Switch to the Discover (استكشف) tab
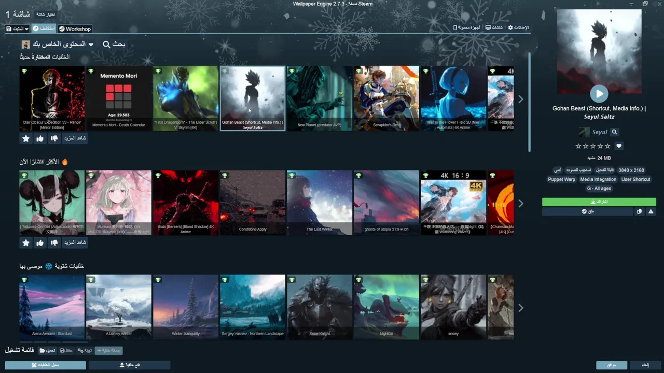 click(44, 29)
